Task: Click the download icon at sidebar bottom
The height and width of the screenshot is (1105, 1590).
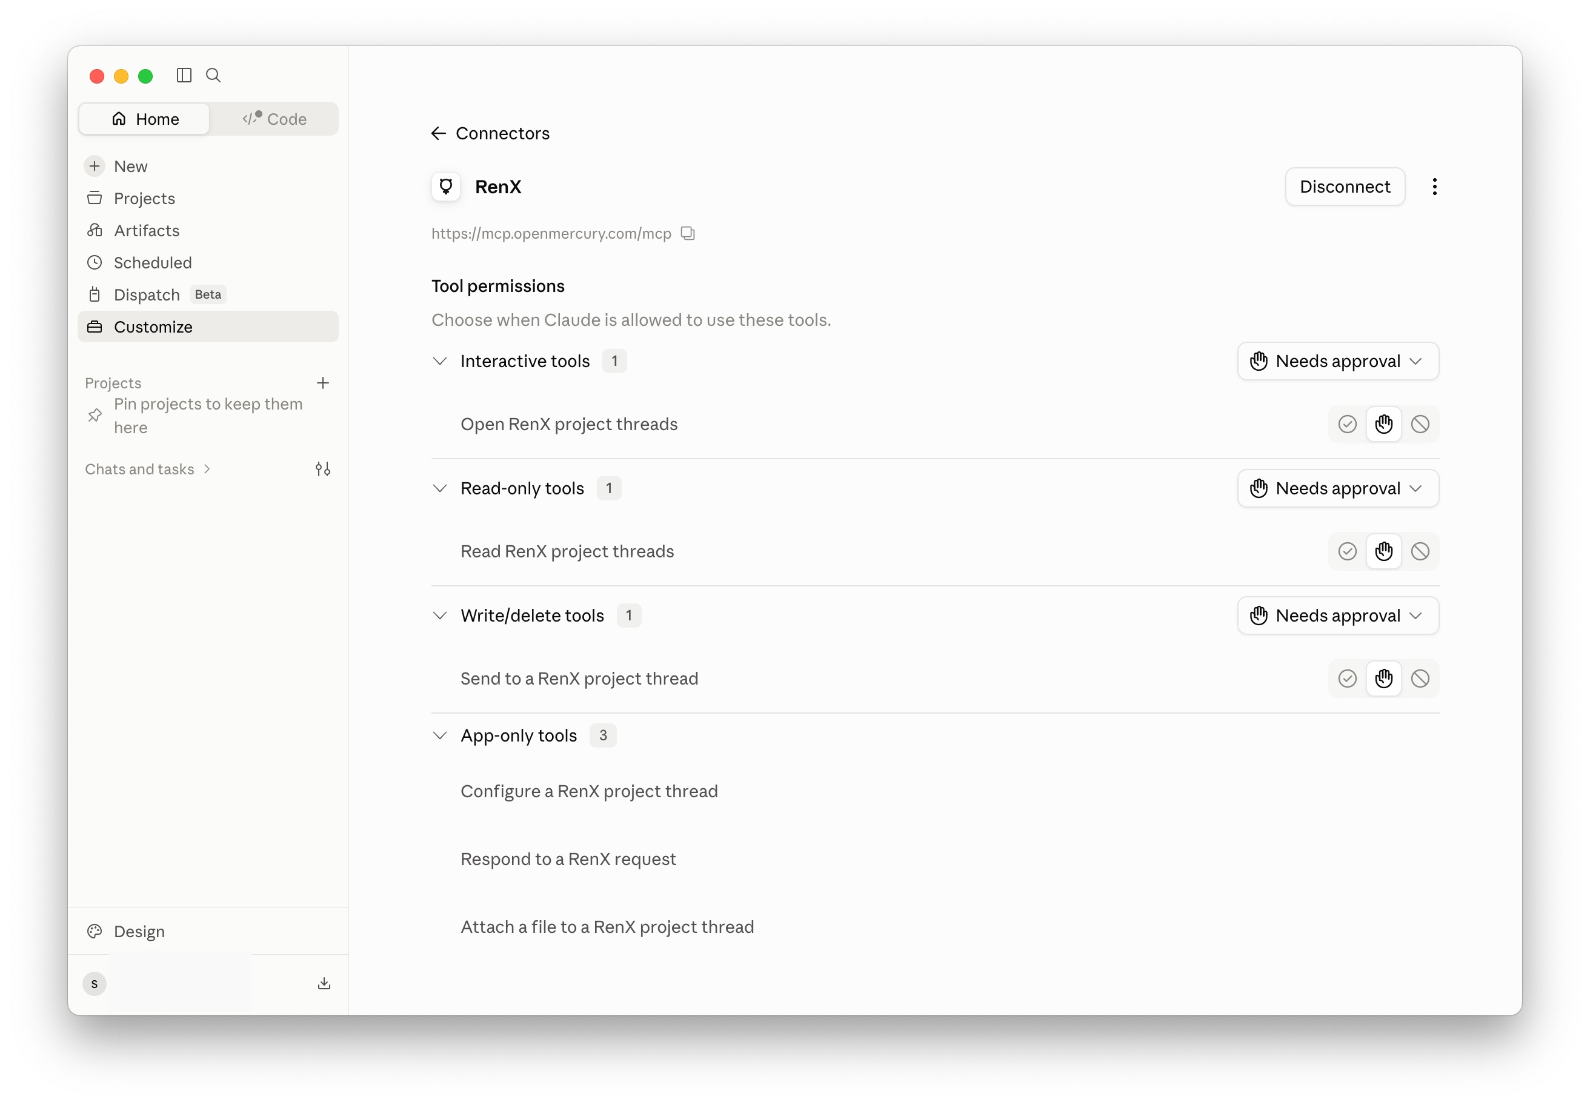Action: 324,984
